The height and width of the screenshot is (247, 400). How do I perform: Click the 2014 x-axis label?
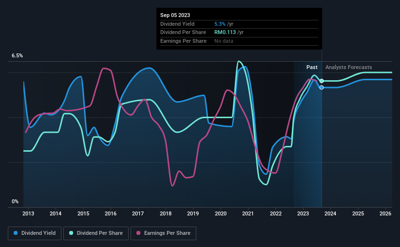point(56,213)
